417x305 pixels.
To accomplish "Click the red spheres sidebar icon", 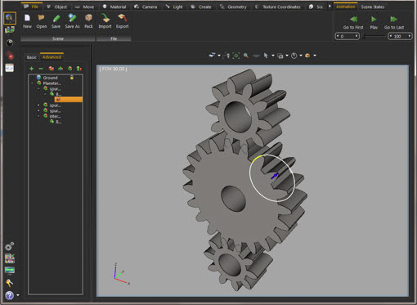I will (x=10, y=56).
